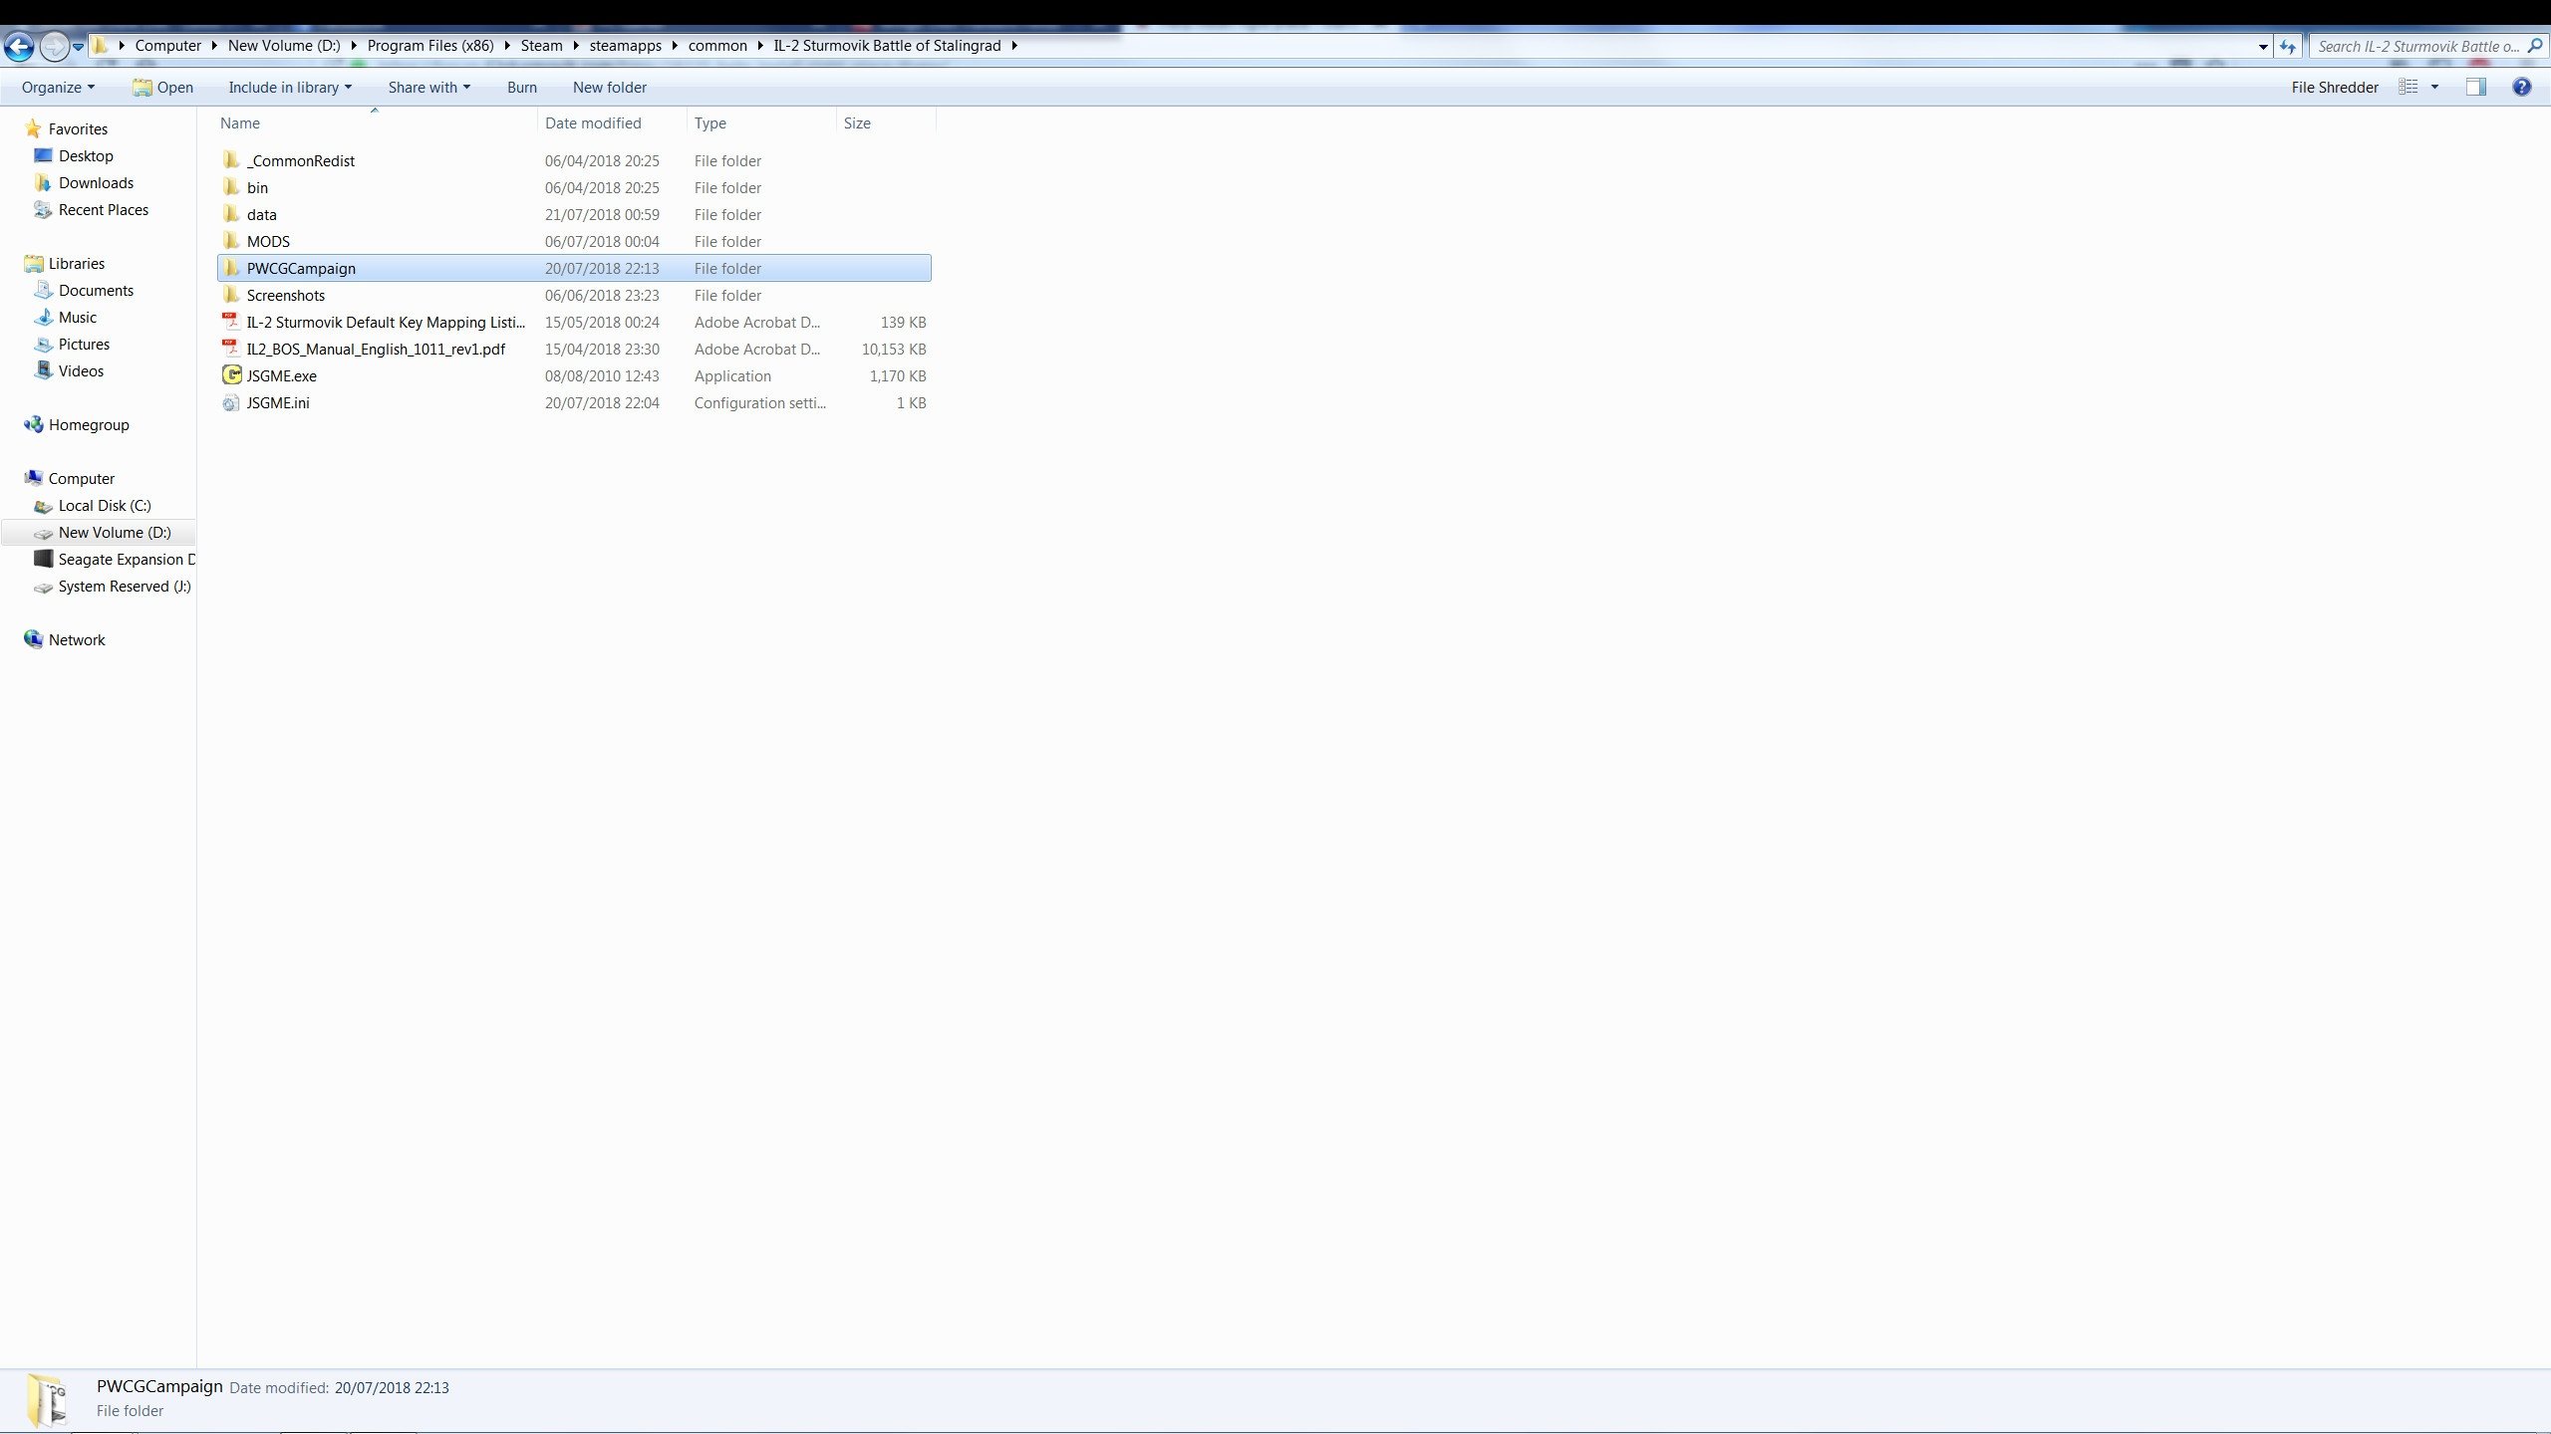This screenshot has width=2551, height=1434.
Task: Select the JSGME.ini configuration file icon
Action: pyautogui.click(x=231, y=402)
